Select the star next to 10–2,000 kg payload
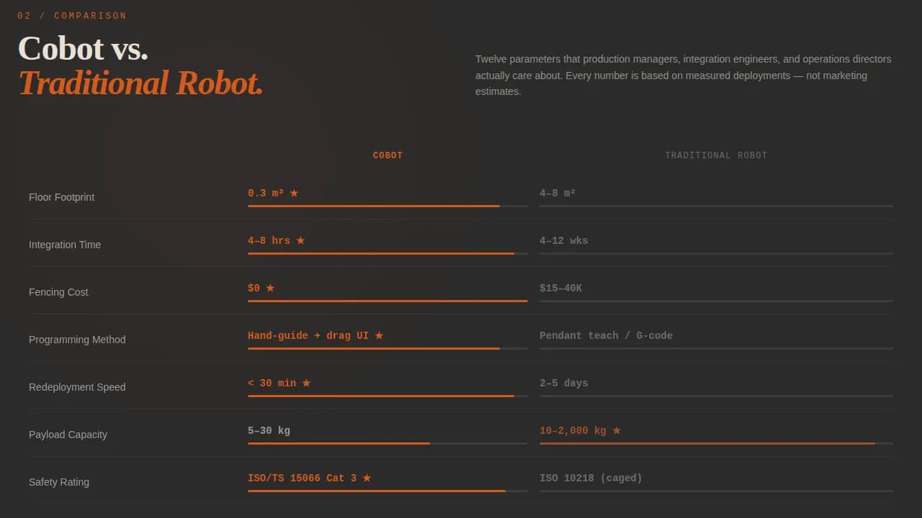 (617, 430)
